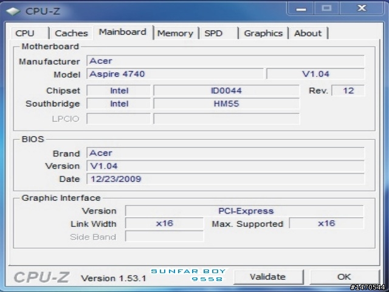Screen dimensions: 389x292
Task: Click the BIOS Version V1.04 field
Action: click(x=225, y=166)
